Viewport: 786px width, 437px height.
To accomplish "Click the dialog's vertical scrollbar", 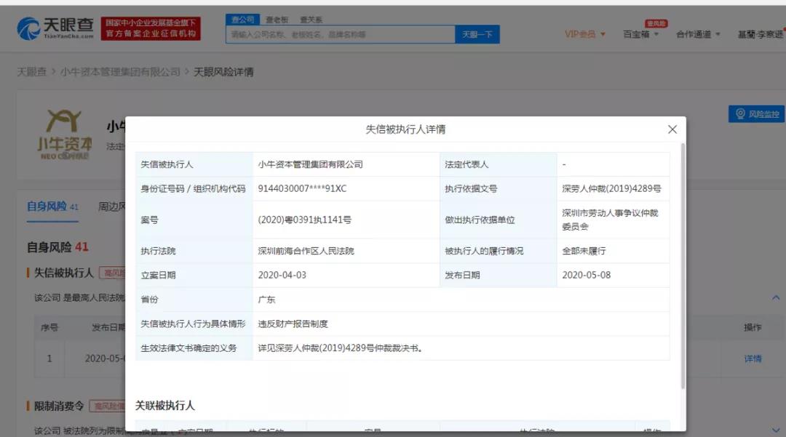I will click(x=682, y=265).
